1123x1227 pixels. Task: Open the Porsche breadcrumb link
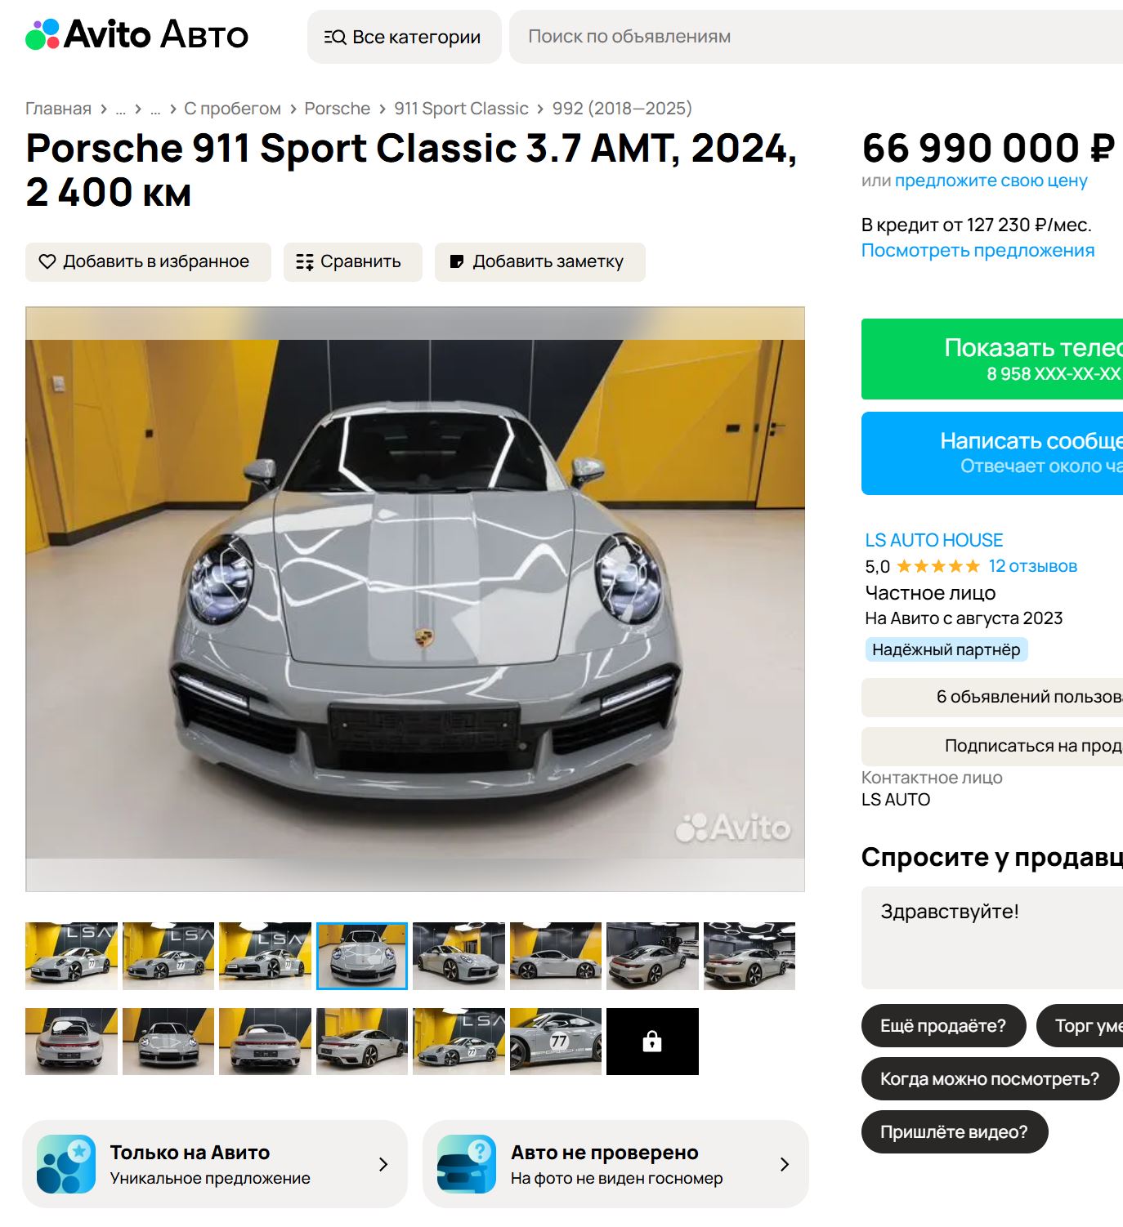337,109
